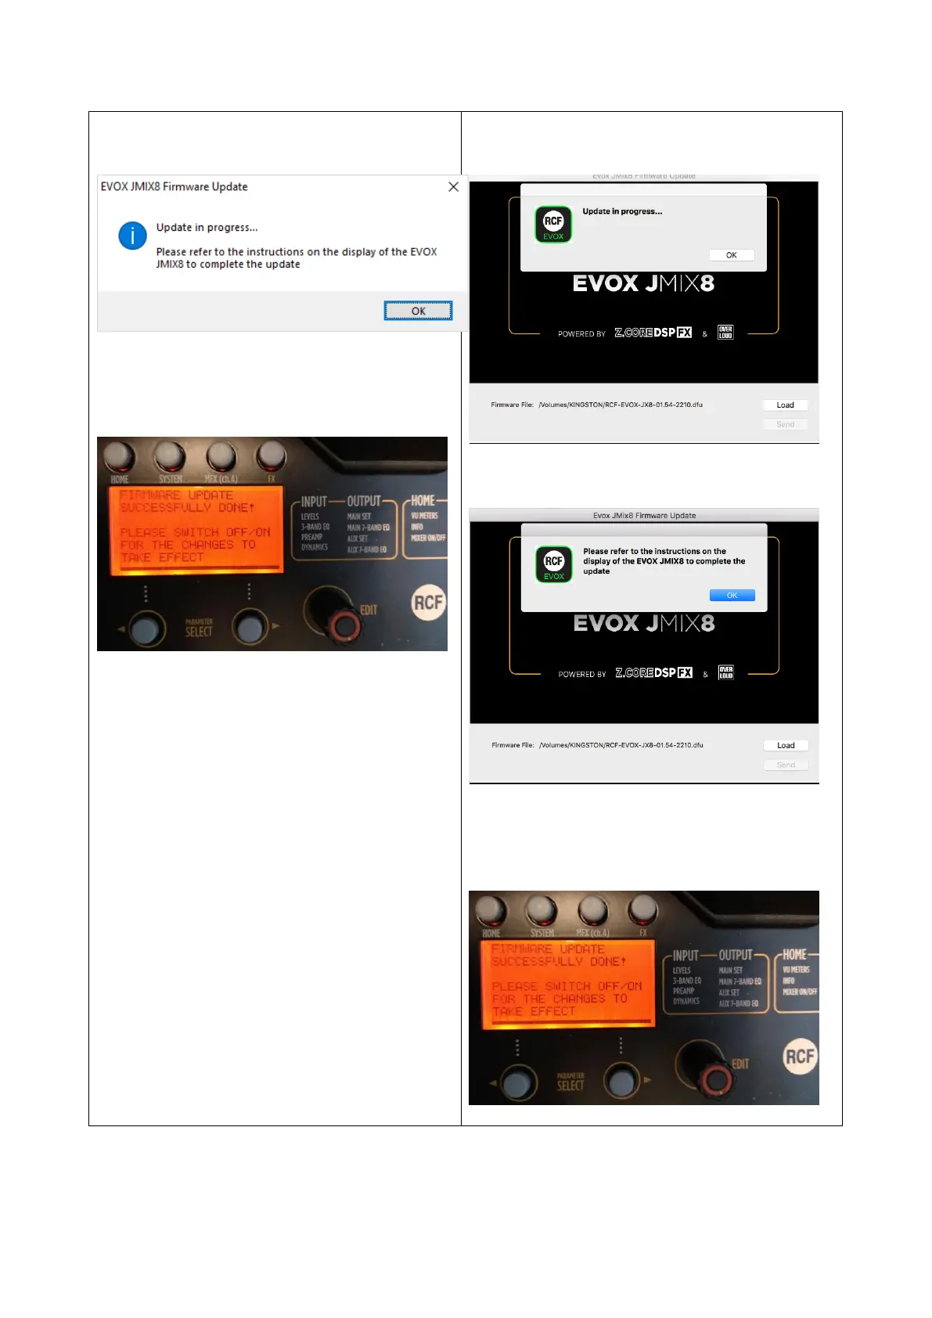Click the left PARAMETER SELECT button in the left mixer photo

[147, 628]
